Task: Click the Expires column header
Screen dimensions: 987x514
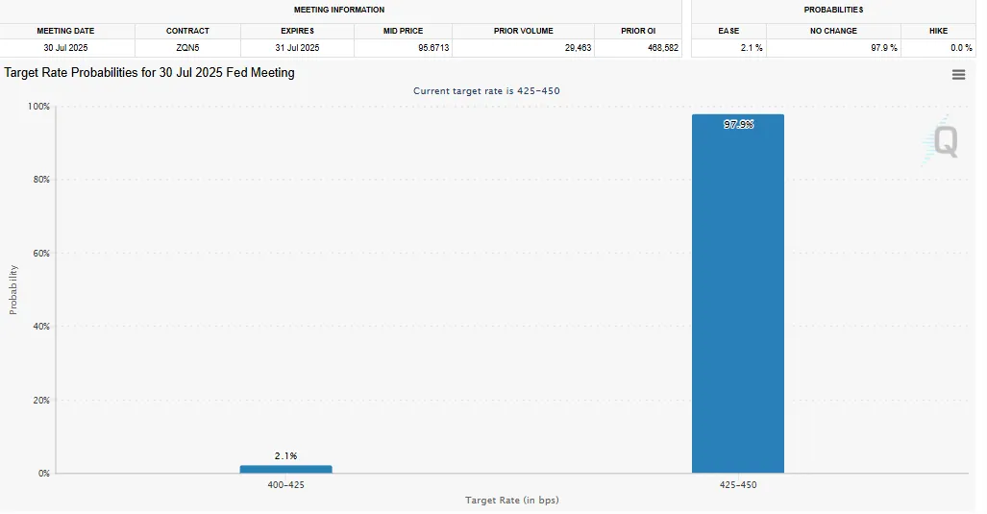Action: pyautogui.click(x=297, y=31)
